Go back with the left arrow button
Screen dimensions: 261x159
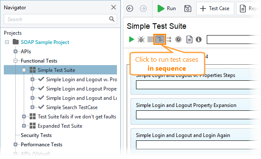(x=130, y=8)
